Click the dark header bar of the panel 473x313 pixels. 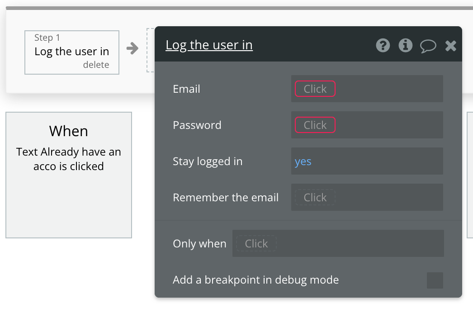click(308, 44)
